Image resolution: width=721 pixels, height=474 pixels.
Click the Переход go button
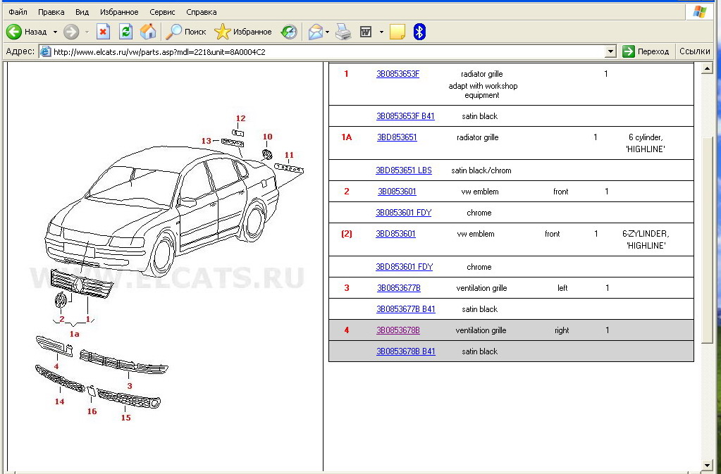click(646, 51)
